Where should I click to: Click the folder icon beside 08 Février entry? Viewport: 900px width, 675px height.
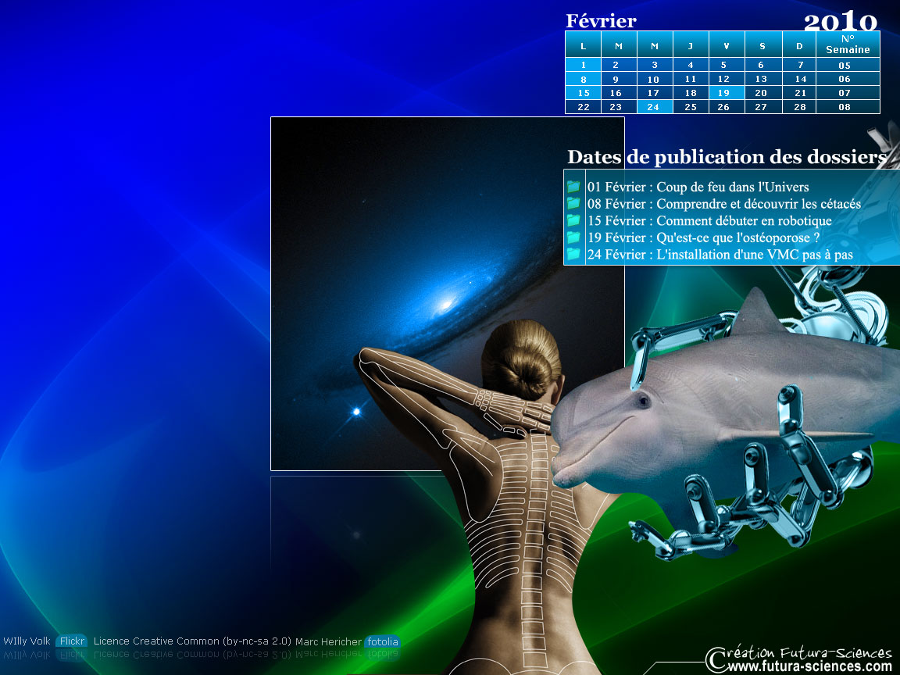click(573, 203)
